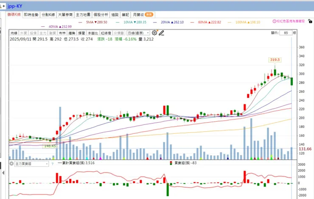The width and height of the screenshot is (314, 199).
Task: Click the question mark help icon
Action: pyautogui.click(x=53, y=164)
